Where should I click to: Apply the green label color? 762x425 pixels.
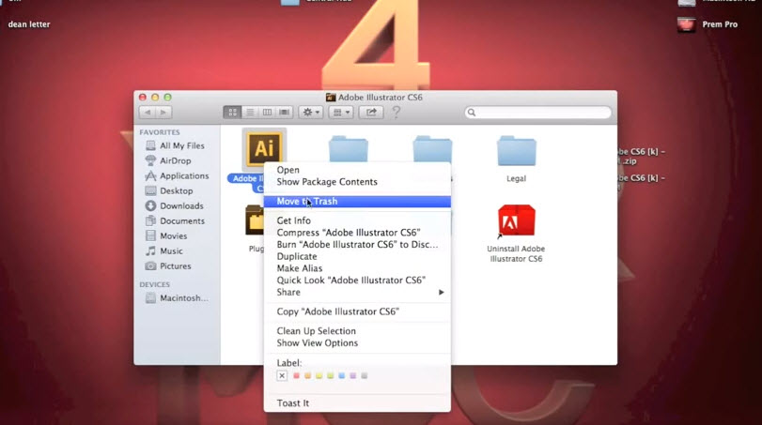(x=331, y=375)
